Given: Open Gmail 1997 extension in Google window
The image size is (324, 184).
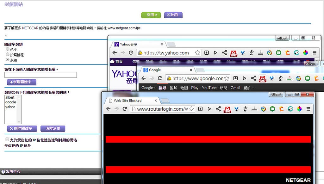Looking at the screenshot, I should (x=262, y=79).
